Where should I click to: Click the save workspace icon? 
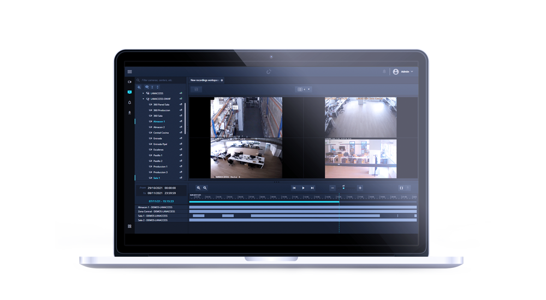(197, 89)
